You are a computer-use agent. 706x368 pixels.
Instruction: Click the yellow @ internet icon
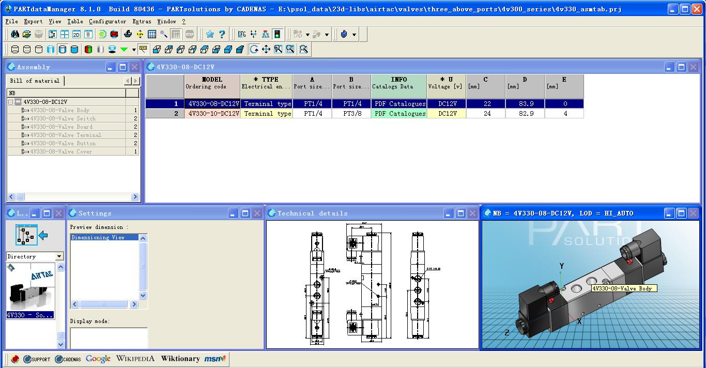102,34
